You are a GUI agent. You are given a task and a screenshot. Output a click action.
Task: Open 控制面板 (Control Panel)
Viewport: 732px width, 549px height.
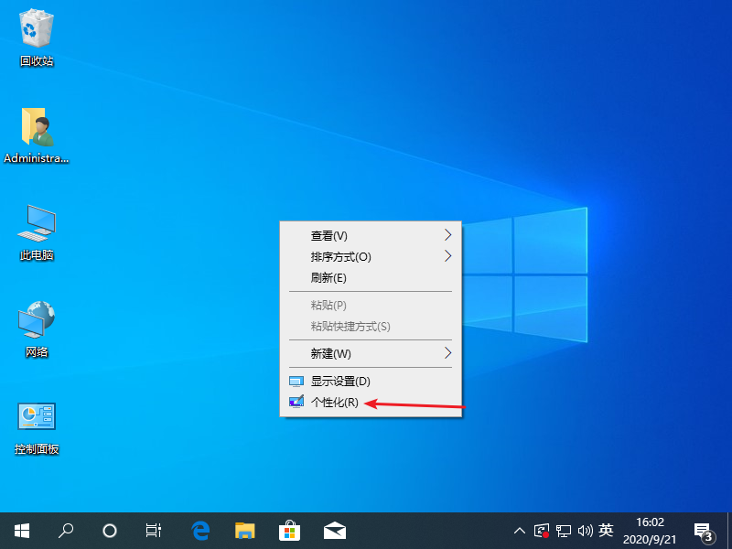click(x=37, y=421)
